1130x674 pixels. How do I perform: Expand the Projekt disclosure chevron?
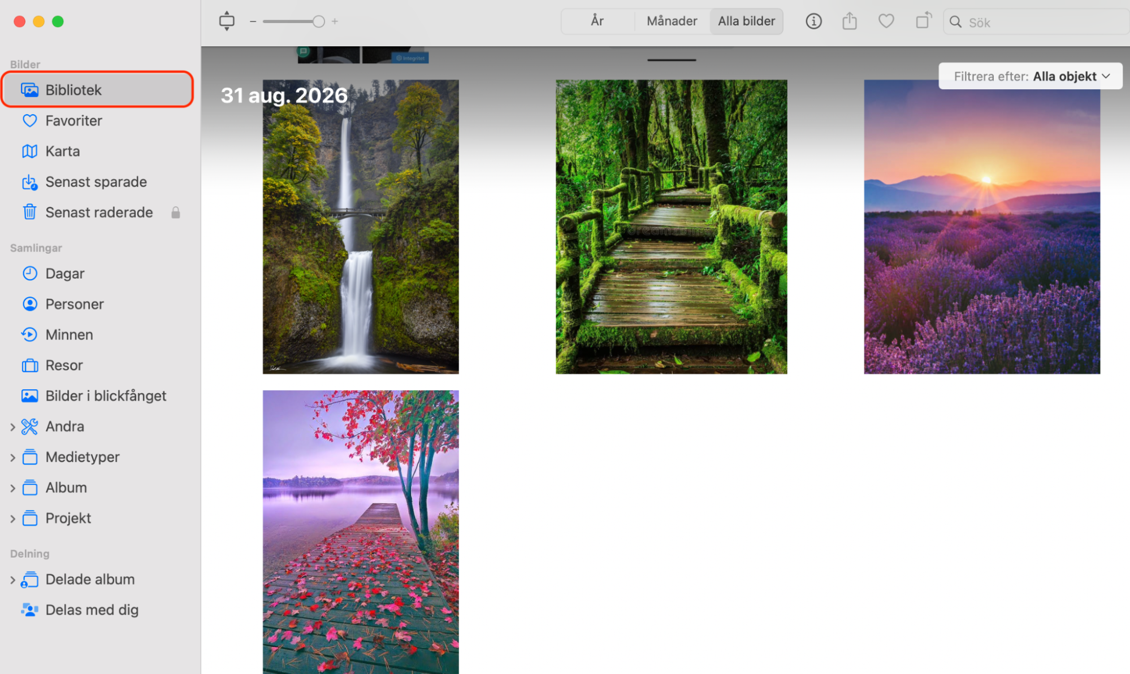12,519
